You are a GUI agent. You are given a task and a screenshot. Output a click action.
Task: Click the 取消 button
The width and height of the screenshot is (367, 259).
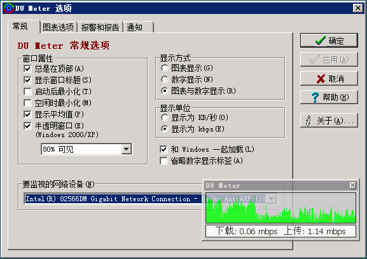click(x=329, y=79)
